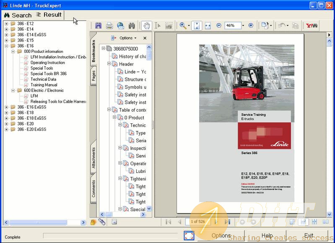Click the copy pages icon
This screenshot has width=335, height=243.
295,26
